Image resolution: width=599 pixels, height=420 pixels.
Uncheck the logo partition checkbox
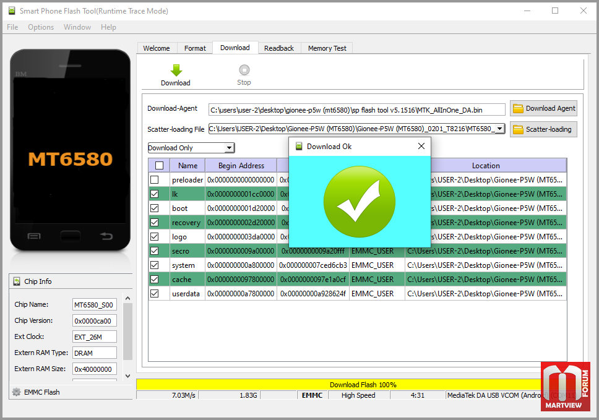pos(154,237)
